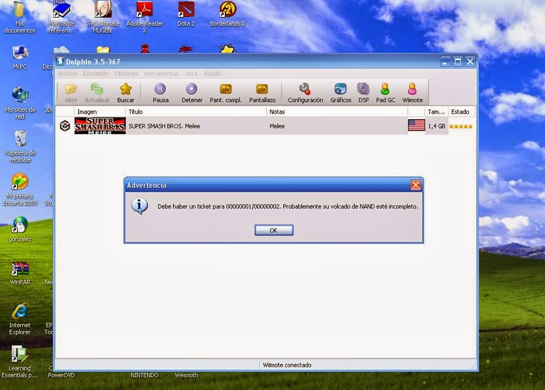Stop the emulation with Detener

coord(191,91)
